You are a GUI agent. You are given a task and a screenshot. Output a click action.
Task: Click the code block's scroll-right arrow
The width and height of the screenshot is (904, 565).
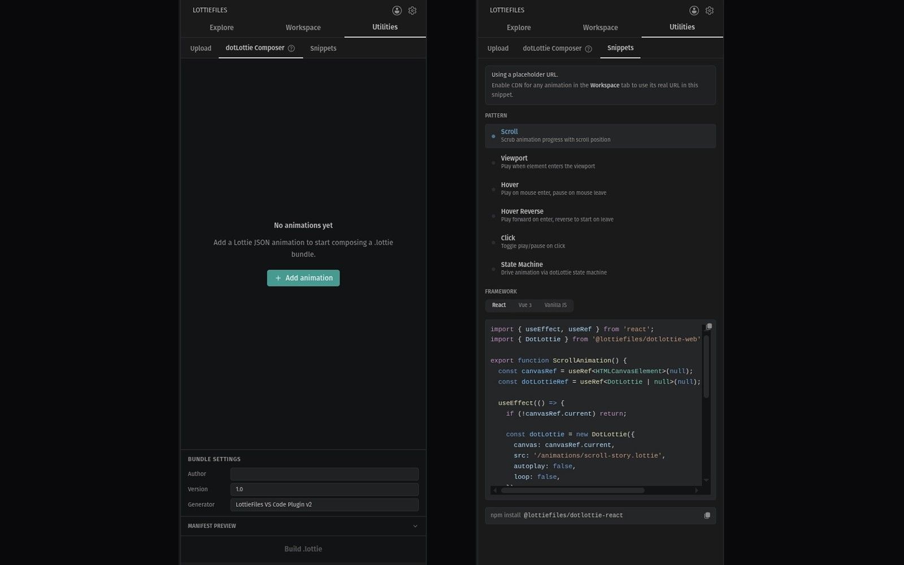[x=697, y=490]
